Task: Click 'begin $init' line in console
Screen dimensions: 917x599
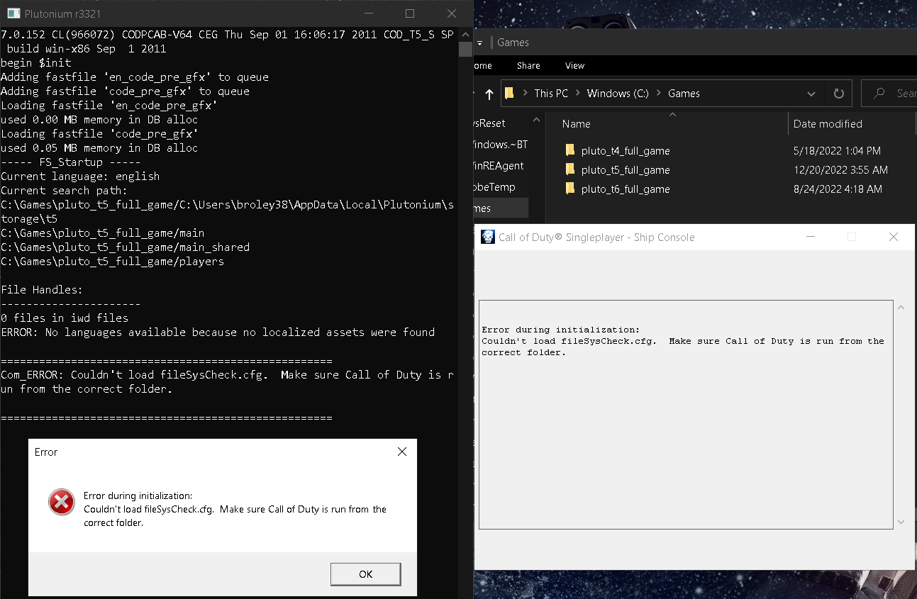Action: pyautogui.click(x=36, y=62)
